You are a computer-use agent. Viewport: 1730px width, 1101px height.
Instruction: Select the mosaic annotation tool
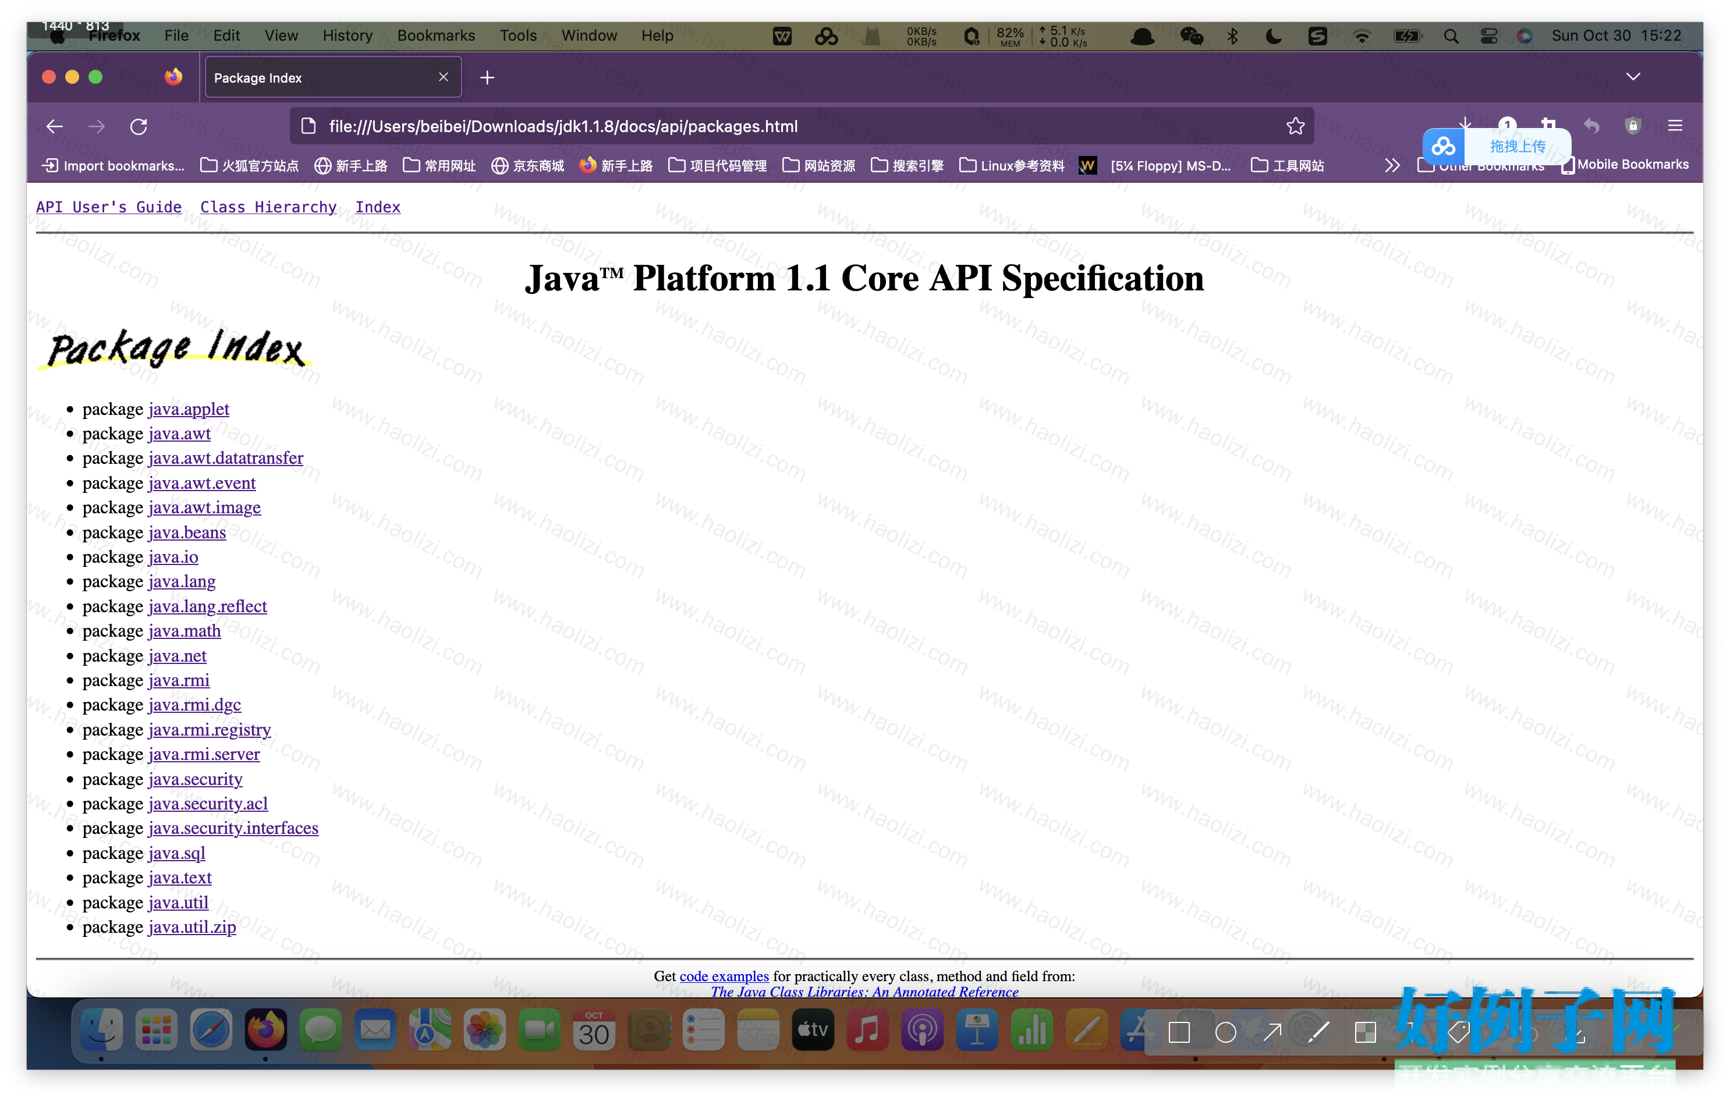click(x=1365, y=1033)
